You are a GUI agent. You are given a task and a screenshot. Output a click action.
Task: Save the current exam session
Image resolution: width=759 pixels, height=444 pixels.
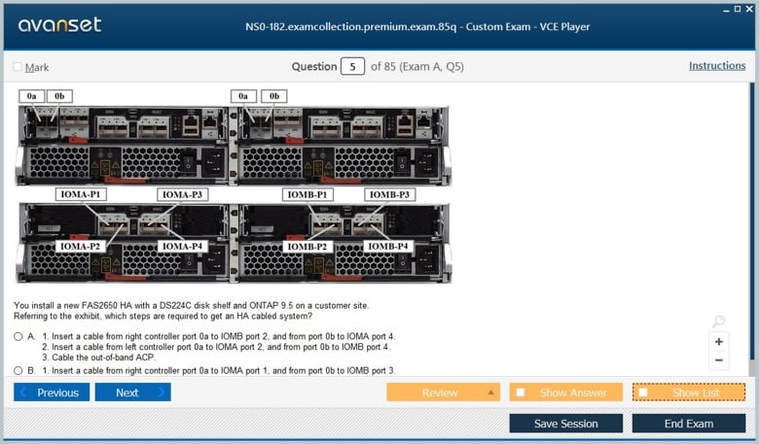point(566,424)
